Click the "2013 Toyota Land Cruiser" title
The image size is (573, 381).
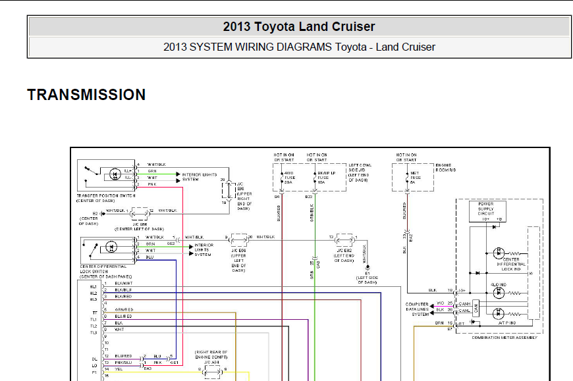[x=299, y=26]
